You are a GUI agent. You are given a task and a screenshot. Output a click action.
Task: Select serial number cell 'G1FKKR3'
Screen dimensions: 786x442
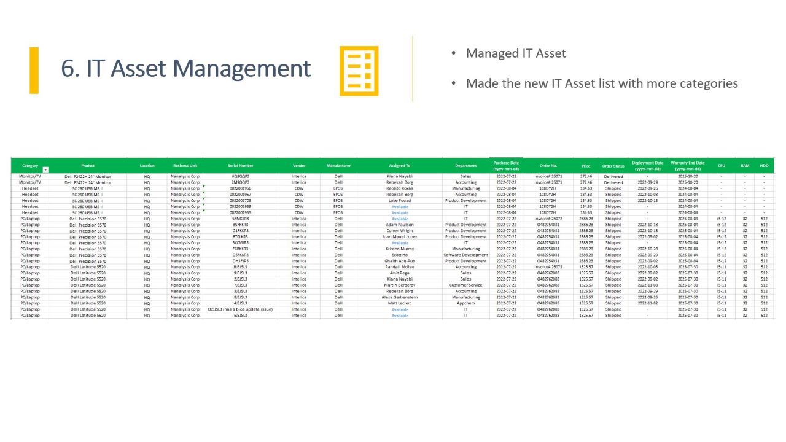click(240, 231)
